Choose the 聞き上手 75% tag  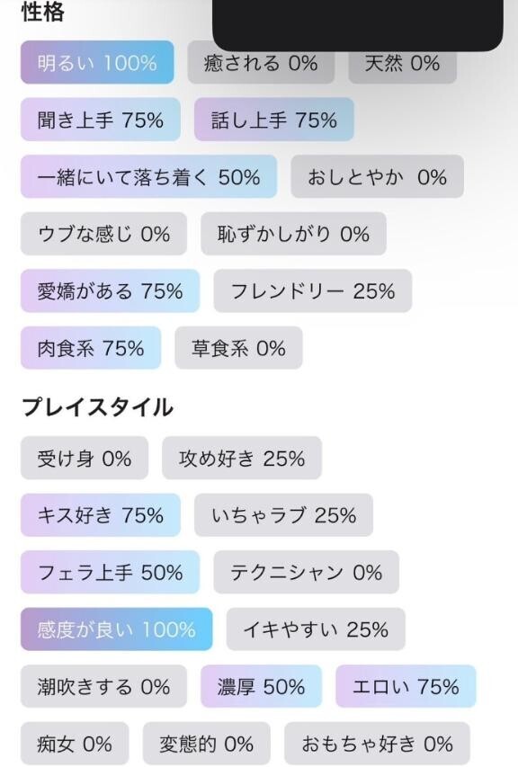(x=101, y=120)
